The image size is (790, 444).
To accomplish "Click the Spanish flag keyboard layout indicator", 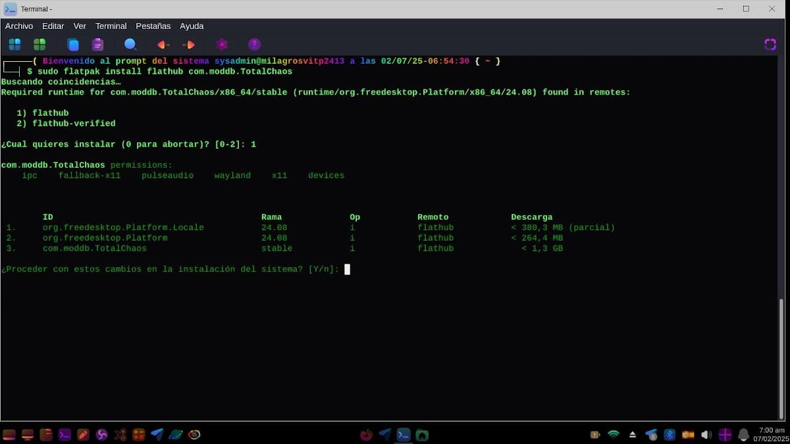I will [x=688, y=435].
